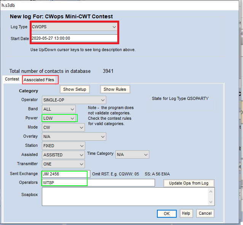This screenshot has height=225, width=243.
Task: Confirm the new log with OK
Action: (166, 214)
